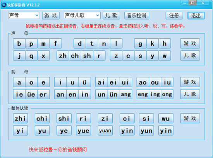Click the 'üe' final button
Image resolution: width=213 pixels, height=158 pixels.
(x=31, y=94)
